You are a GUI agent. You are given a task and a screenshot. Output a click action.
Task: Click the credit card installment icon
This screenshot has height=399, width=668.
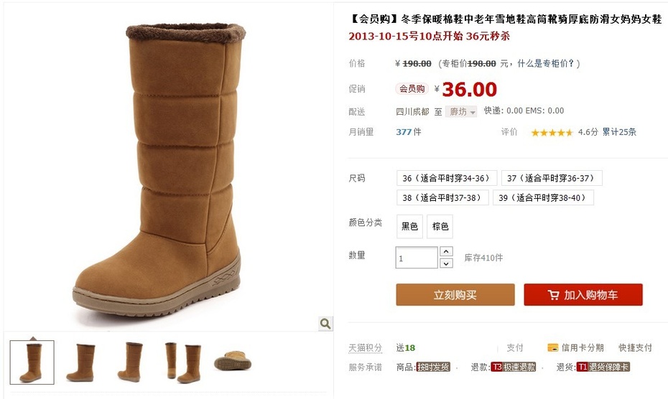coord(552,347)
